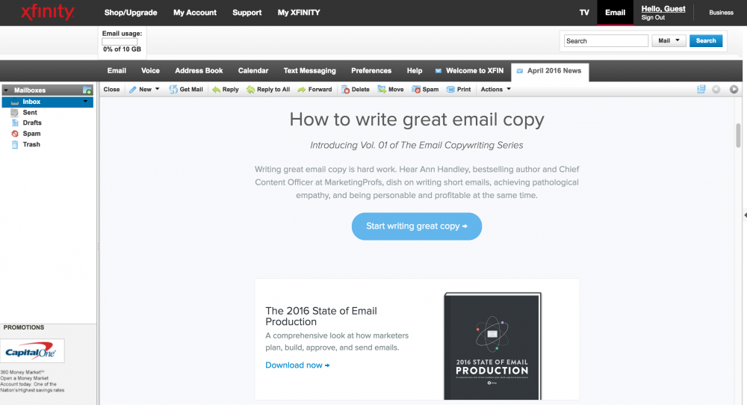Open the Voice tab
747x405 pixels.
point(150,70)
